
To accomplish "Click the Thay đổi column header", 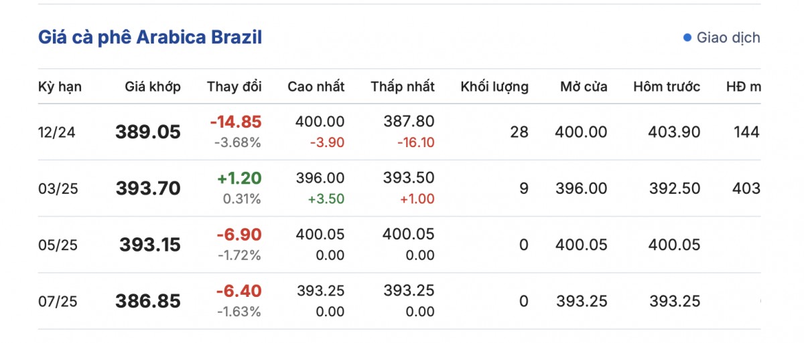I will pos(234,86).
